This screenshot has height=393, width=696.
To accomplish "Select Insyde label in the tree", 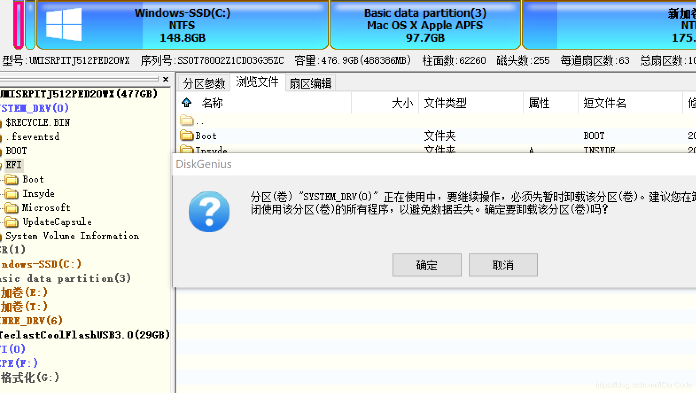I will tap(39, 194).
